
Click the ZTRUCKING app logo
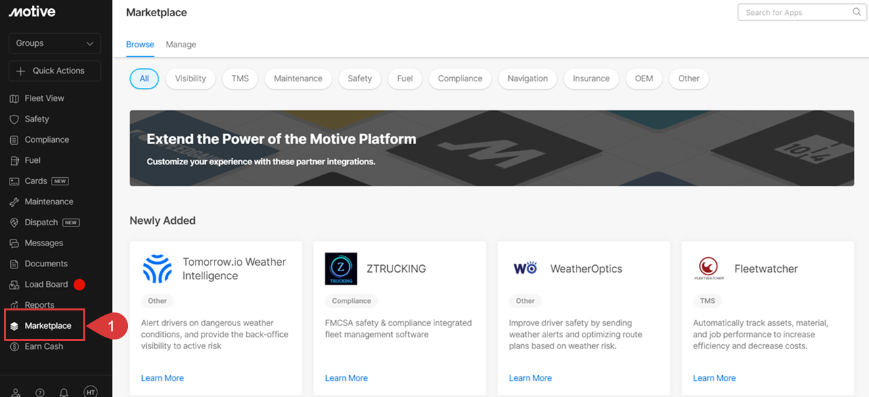tap(341, 268)
